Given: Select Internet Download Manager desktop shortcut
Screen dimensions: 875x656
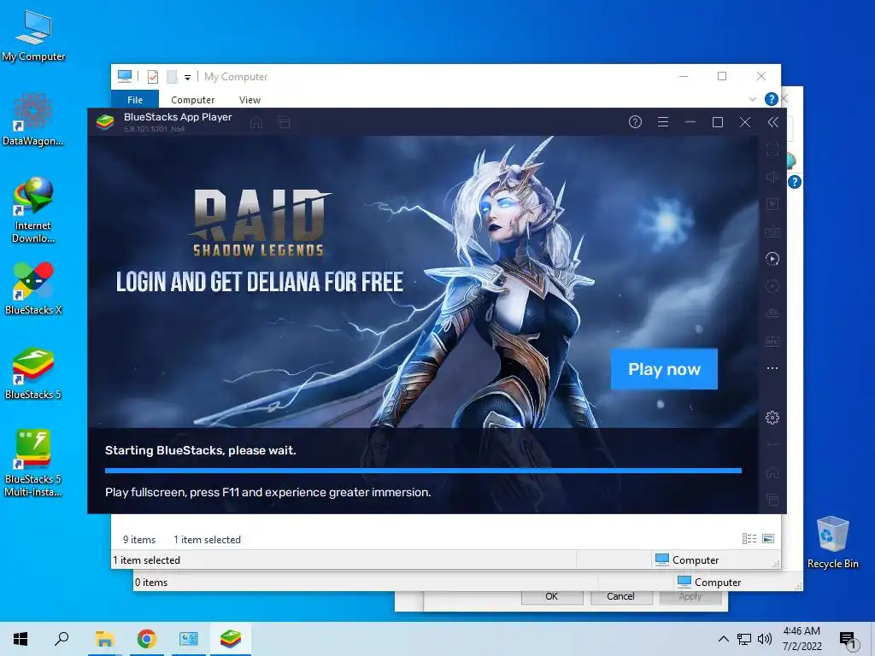Looking at the screenshot, I should tap(33, 210).
